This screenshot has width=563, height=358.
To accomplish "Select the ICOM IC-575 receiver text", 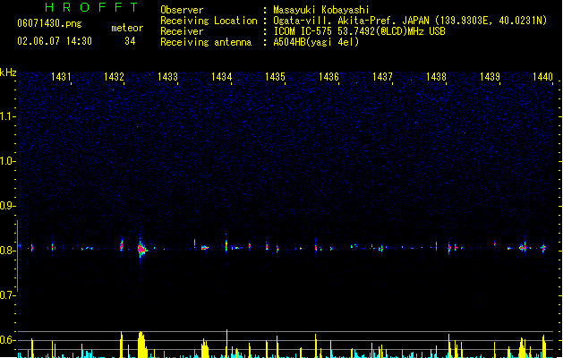I will coord(359,31).
